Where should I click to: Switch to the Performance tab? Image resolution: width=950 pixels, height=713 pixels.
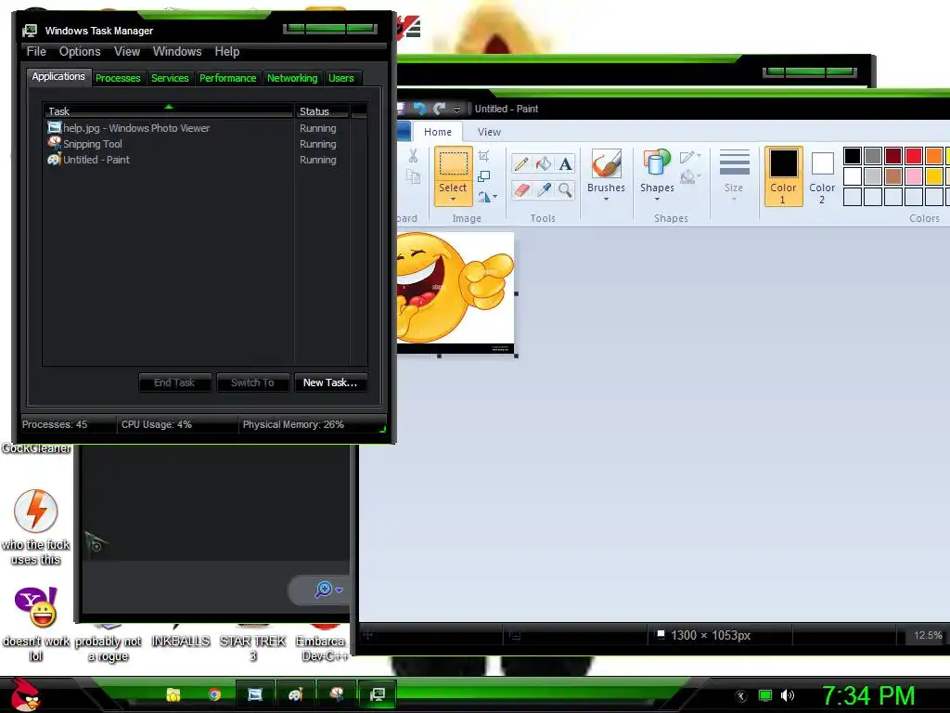click(228, 78)
